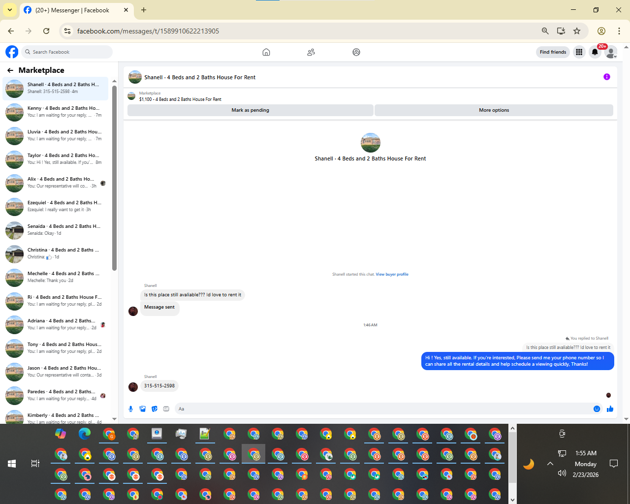The width and height of the screenshot is (630, 504).
Task: Open the GIF picker icon
Action: (x=166, y=409)
